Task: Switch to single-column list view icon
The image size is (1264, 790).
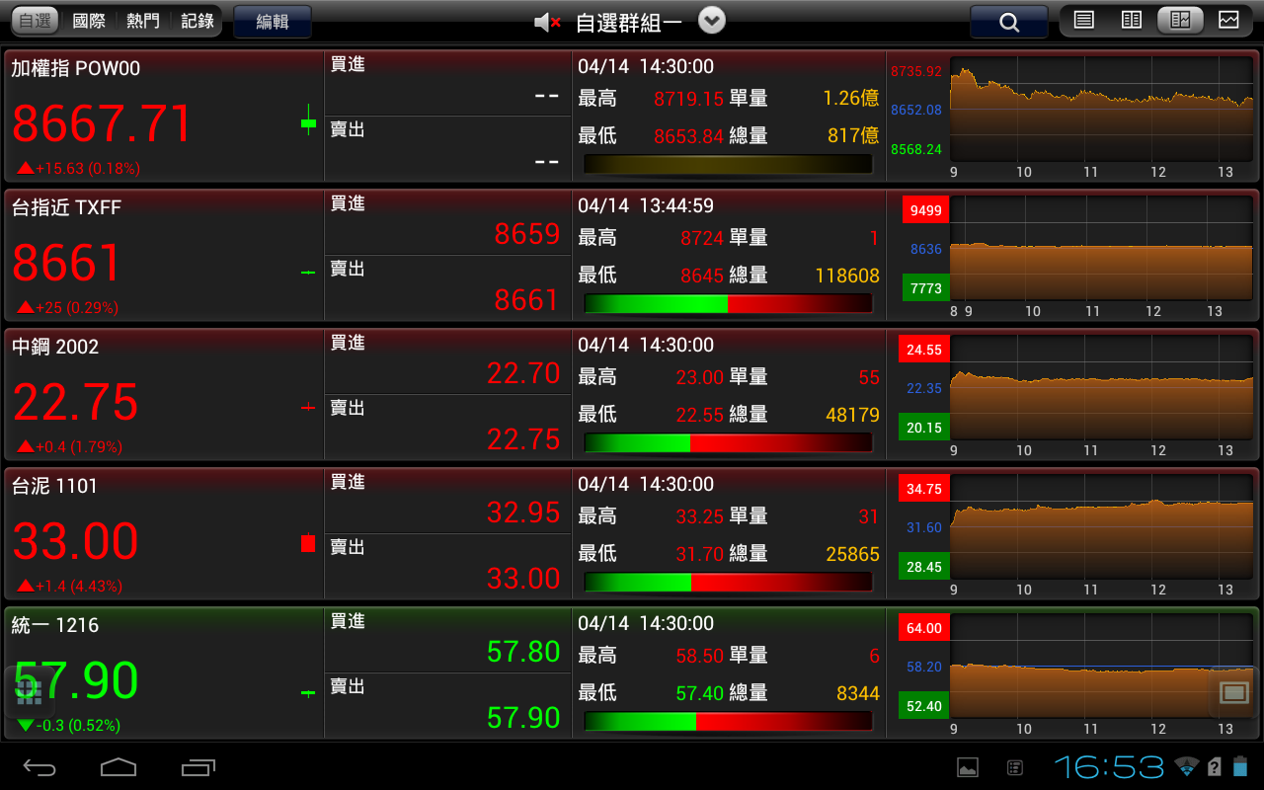Action: (1083, 20)
